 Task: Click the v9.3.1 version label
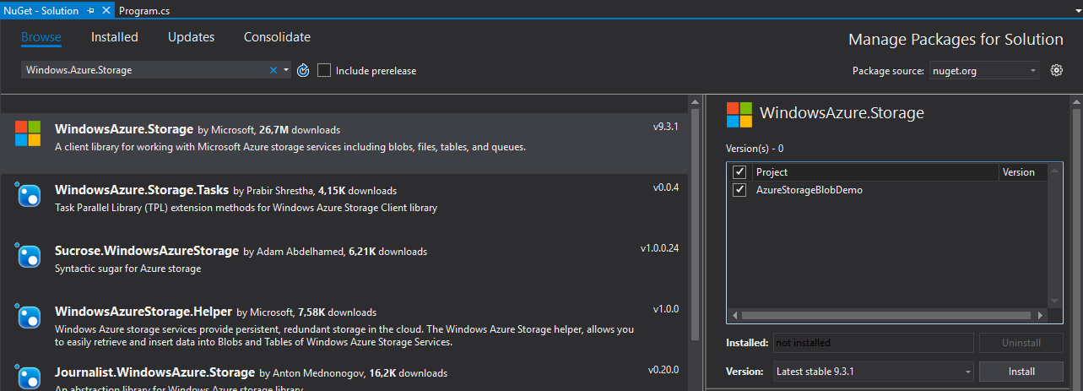[x=665, y=127]
